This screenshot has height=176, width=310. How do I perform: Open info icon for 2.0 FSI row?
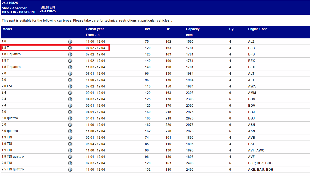pyautogui.click(x=70, y=86)
